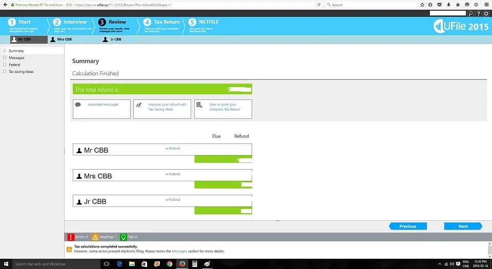The width and height of the screenshot is (492, 269).
Task: Click the browser address URL bar
Action: tap(194, 5)
